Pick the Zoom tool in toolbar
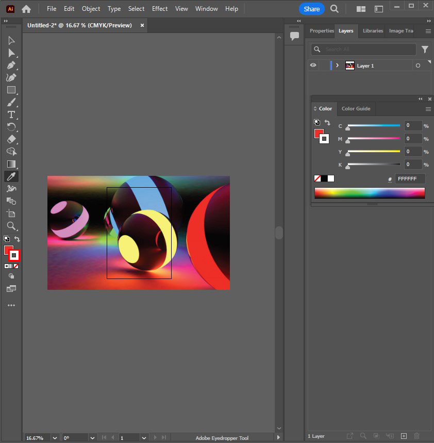This screenshot has width=434, height=443. (x=11, y=226)
